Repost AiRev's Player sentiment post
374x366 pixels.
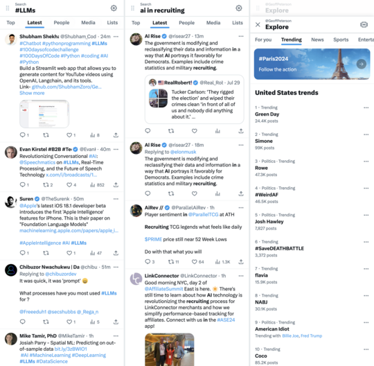[173, 262]
